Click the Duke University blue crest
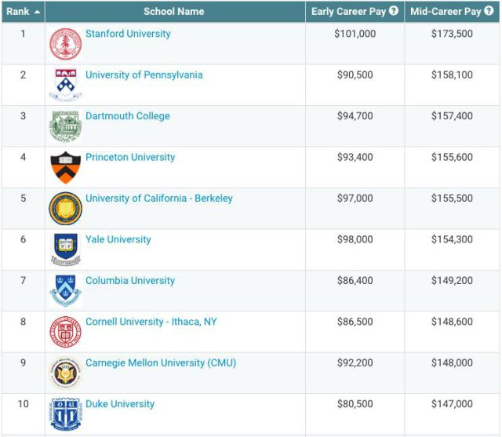502x437 pixels. (x=66, y=414)
